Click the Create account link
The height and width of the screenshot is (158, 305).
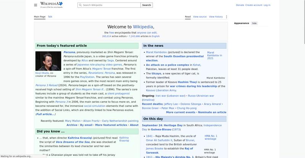(254, 5)
